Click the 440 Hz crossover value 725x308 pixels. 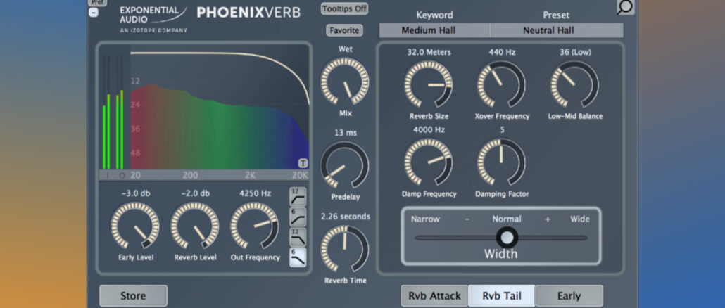pyautogui.click(x=502, y=52)
